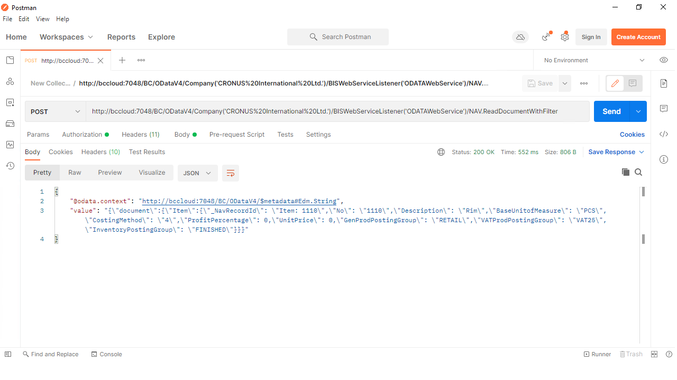Open tab options three-dots menu

point(141,60)
